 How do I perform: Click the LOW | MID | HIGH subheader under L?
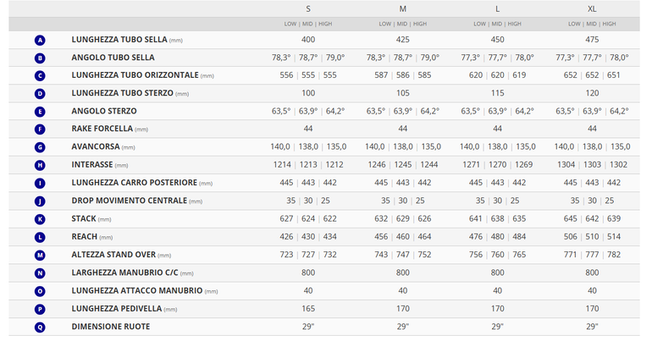click(497, 24)
